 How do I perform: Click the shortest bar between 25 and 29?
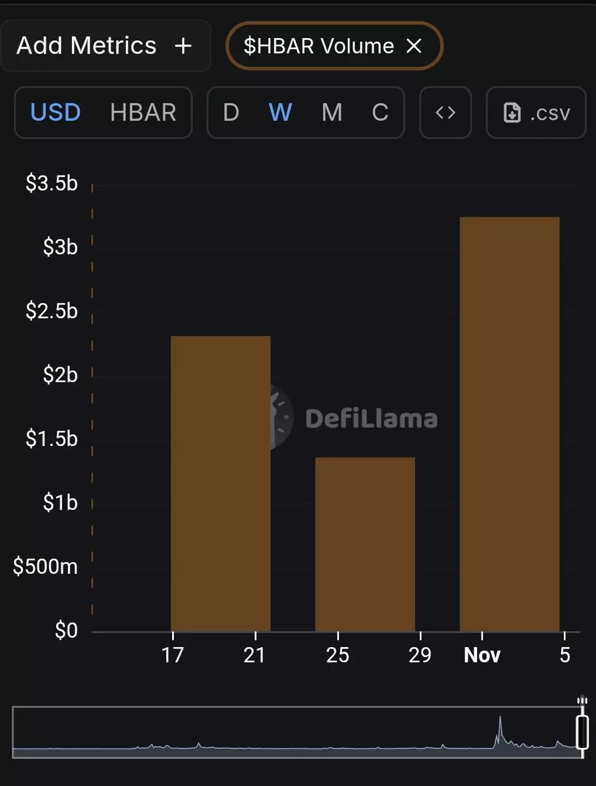[x=365, y=544]
